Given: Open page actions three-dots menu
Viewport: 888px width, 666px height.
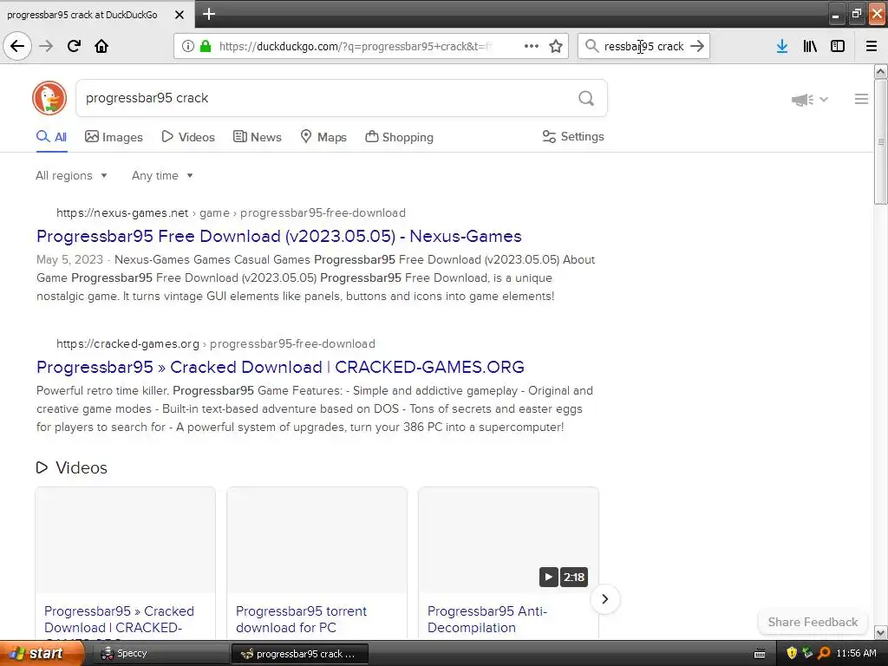Looking at the screenshot, I should click(532, 46).
